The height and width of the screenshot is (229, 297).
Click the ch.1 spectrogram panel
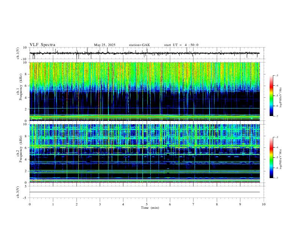pos(144,91)
